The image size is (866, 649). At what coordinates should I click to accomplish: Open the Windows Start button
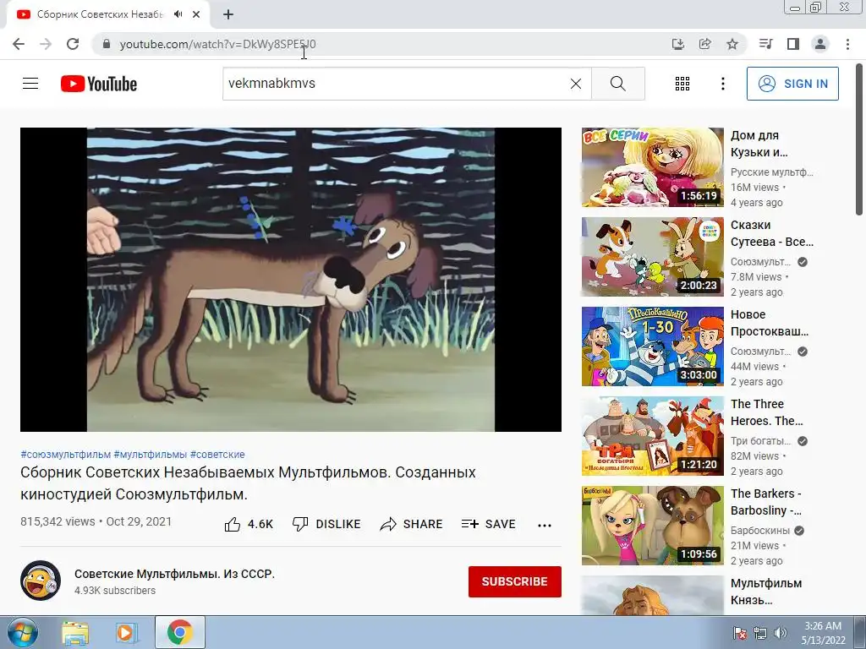(x=21, y=632)
